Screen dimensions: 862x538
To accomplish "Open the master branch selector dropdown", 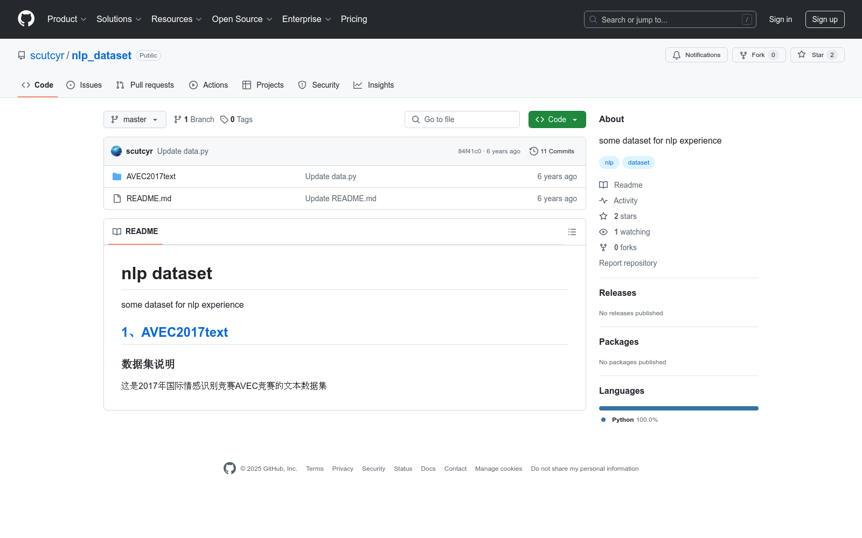I will pos(135,119).
